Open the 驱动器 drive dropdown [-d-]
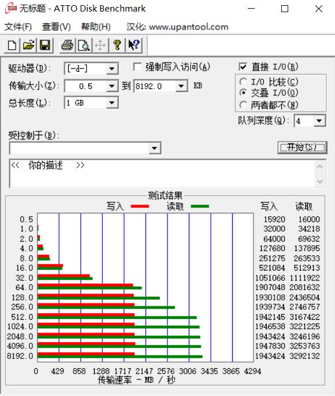The width and height of the screenshot is (335, 396). point(111,69)
